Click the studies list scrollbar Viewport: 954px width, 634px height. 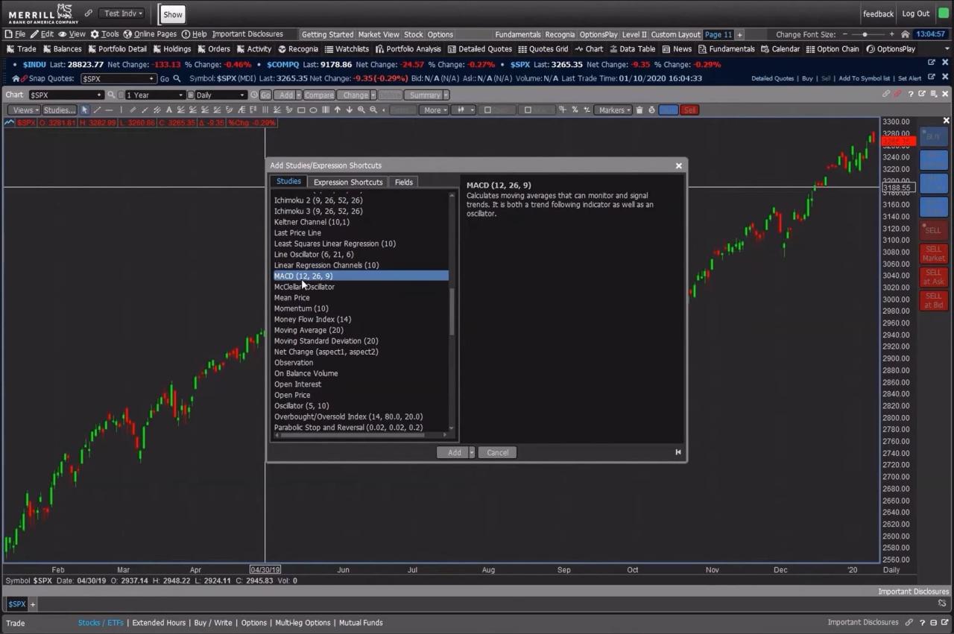click(x=452, y=313)
